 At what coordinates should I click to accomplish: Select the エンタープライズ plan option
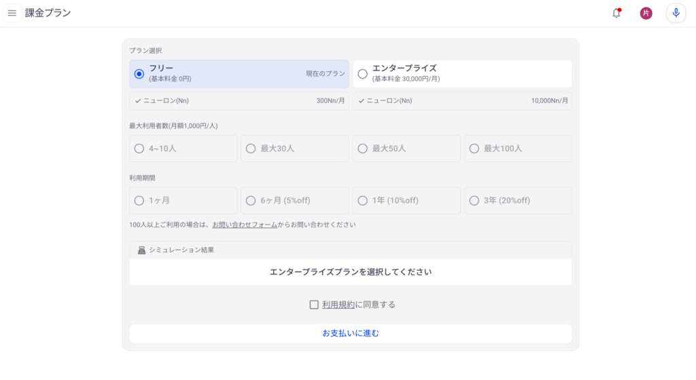click(x=462, y=74)
